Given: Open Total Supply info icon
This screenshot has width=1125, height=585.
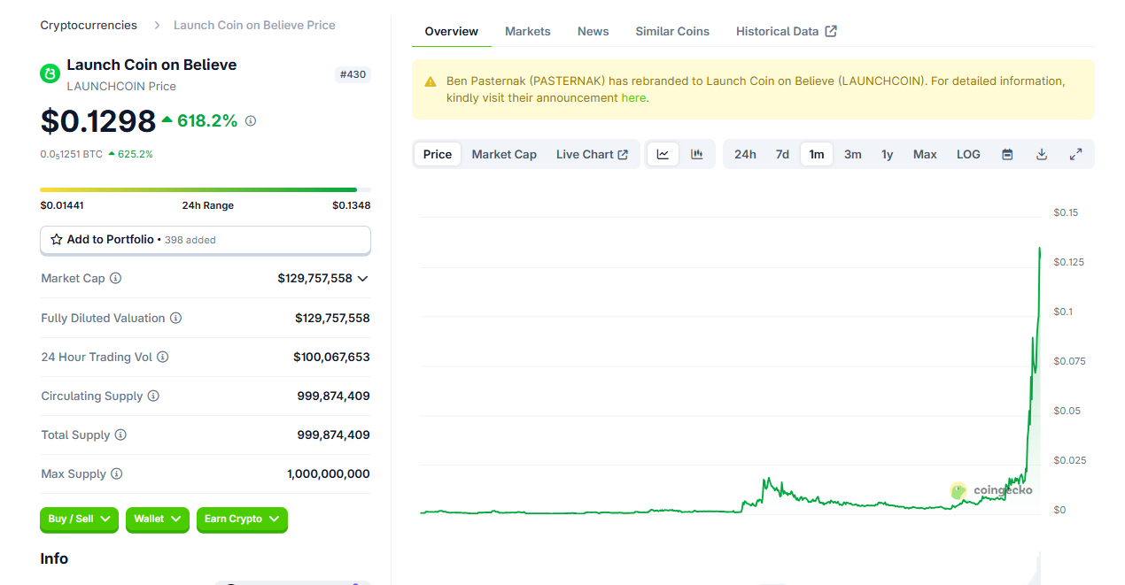Looking at the screenshot, I should (120, 435).
